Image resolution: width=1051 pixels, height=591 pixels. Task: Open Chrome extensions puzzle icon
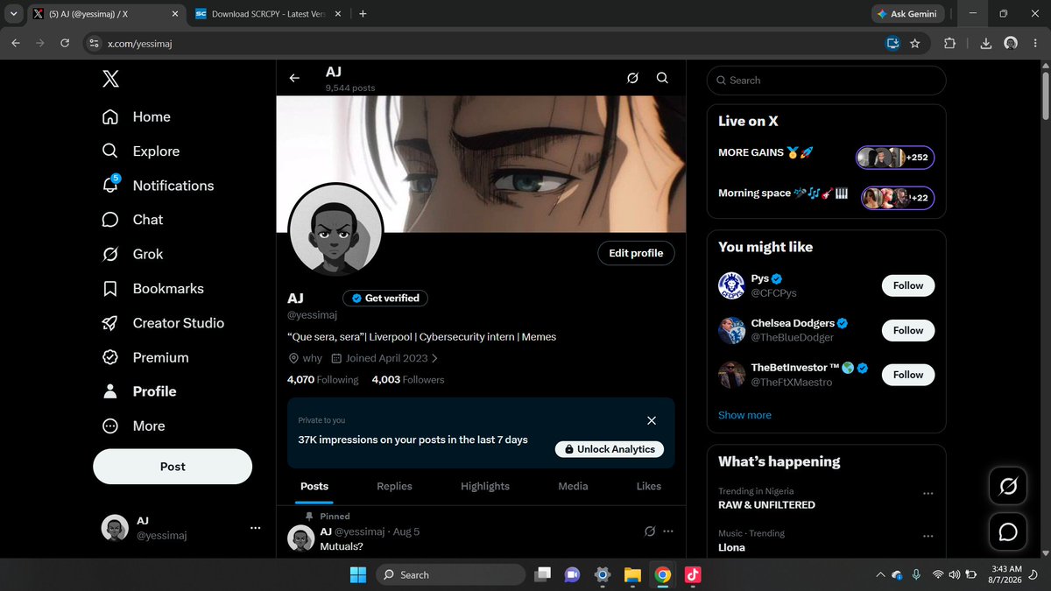point(950,43)
